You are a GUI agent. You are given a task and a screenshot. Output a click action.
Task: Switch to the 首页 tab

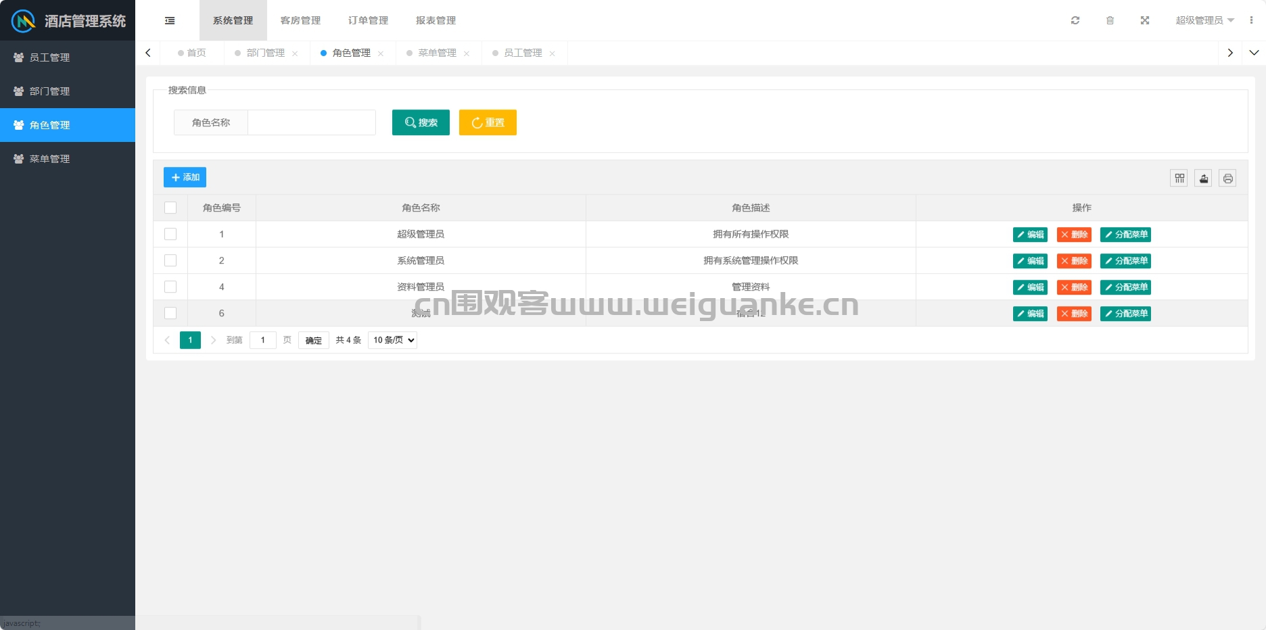[x=192, y=53]
